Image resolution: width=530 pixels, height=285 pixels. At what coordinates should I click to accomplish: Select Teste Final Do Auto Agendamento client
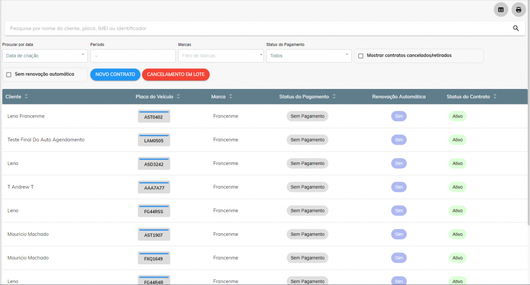click(46, 140)
